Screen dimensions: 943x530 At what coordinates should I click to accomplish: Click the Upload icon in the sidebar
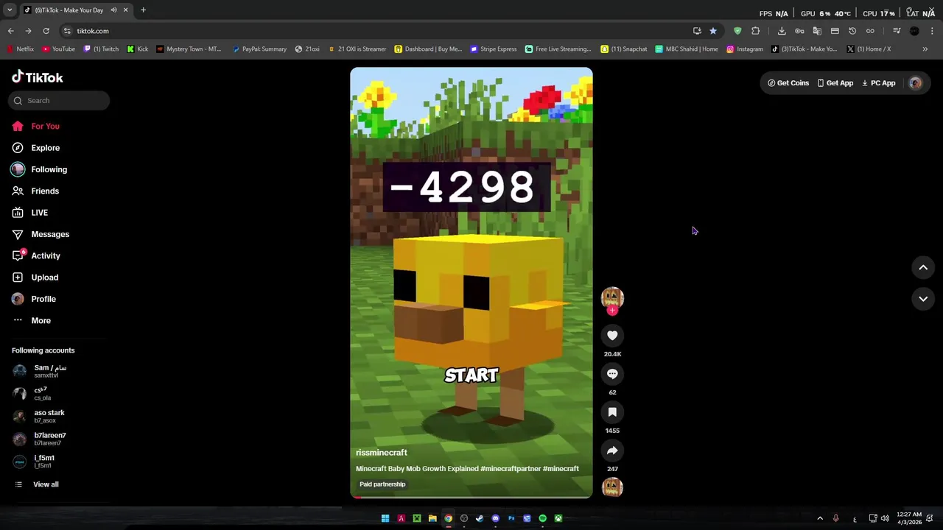(18, 278)
